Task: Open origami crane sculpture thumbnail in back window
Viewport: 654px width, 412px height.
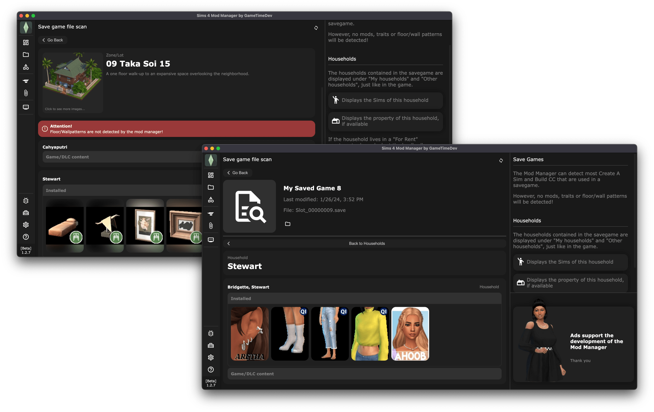Action: coord(105,225)
